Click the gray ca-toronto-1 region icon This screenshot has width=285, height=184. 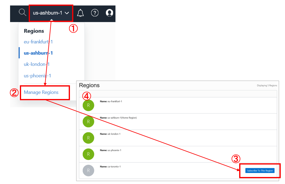(x=88, y=171)
